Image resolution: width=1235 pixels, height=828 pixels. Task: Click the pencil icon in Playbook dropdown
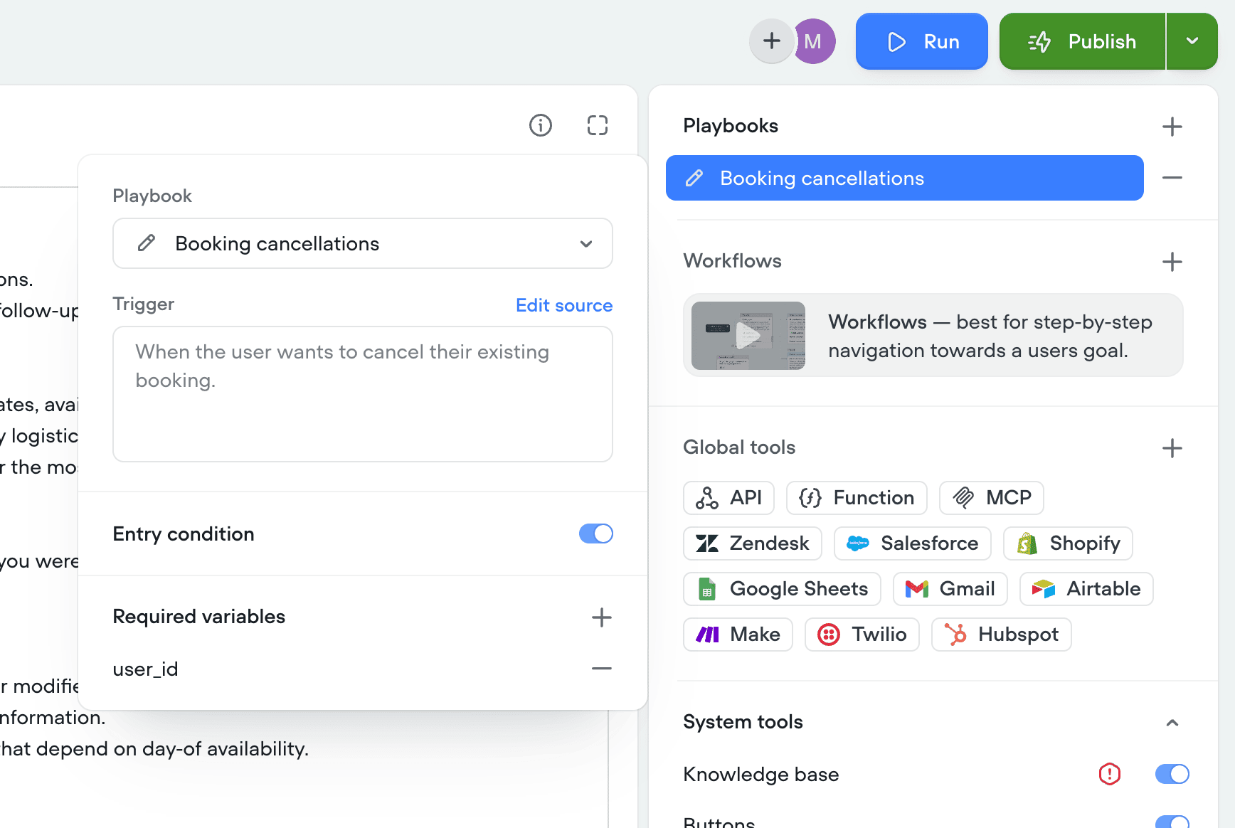pyautogui.click(x=147, y=243)
